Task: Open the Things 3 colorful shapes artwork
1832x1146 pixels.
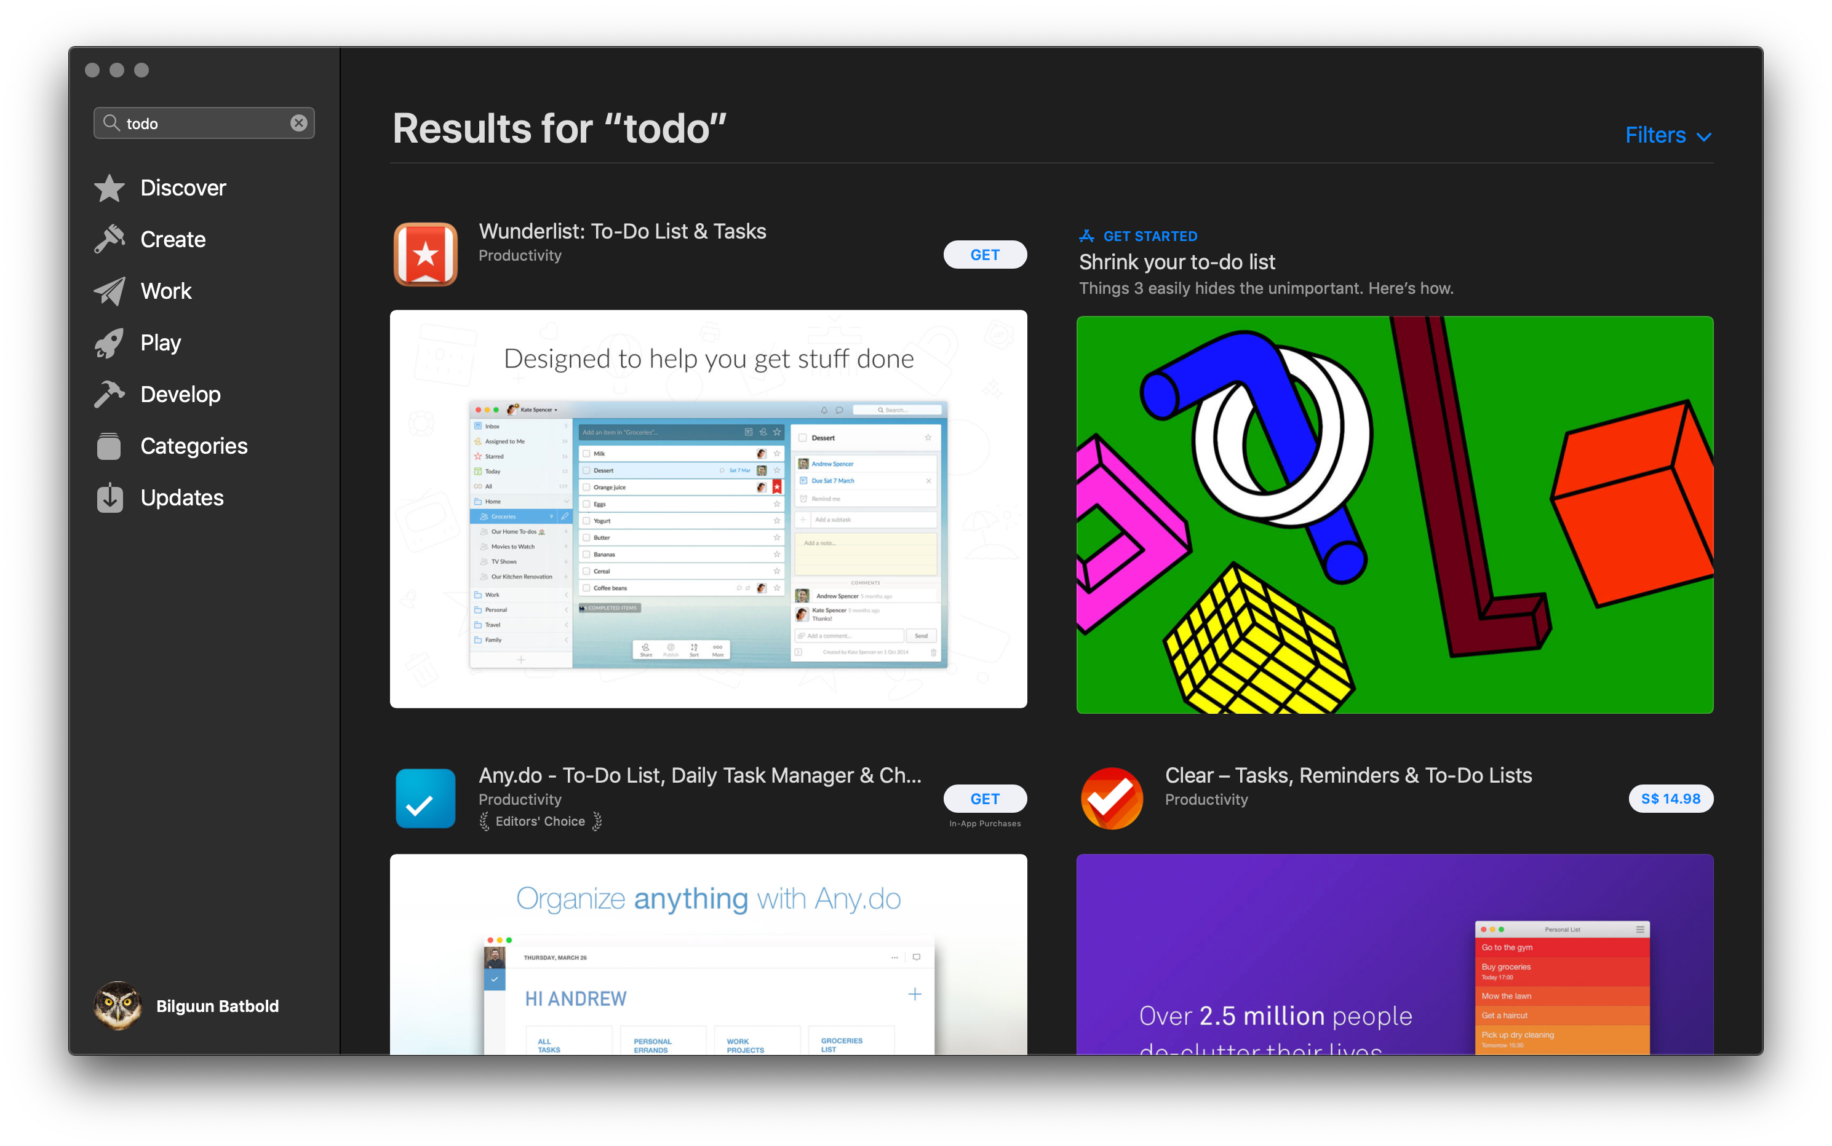Action: (1395, 515)
